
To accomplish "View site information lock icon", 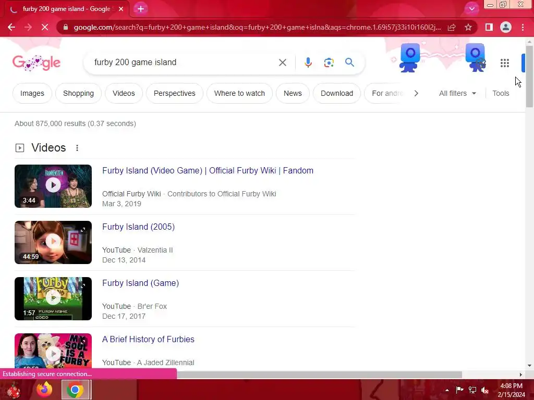I will (x=66, y=27).
